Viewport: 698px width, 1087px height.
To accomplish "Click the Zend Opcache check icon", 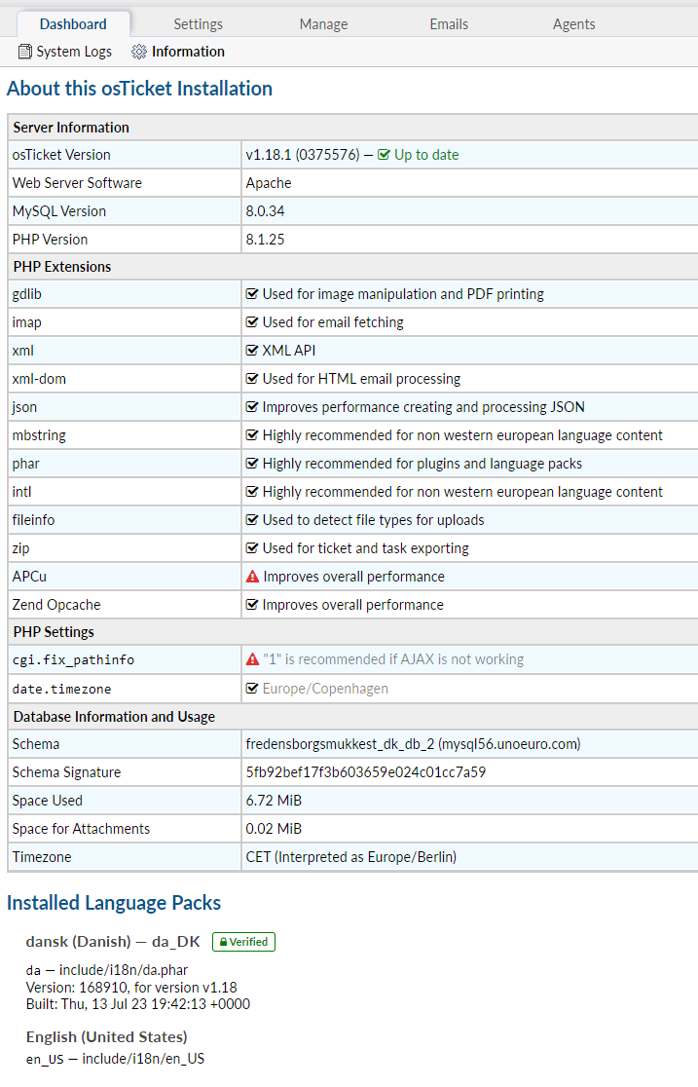I will click(x=252, y=605).
